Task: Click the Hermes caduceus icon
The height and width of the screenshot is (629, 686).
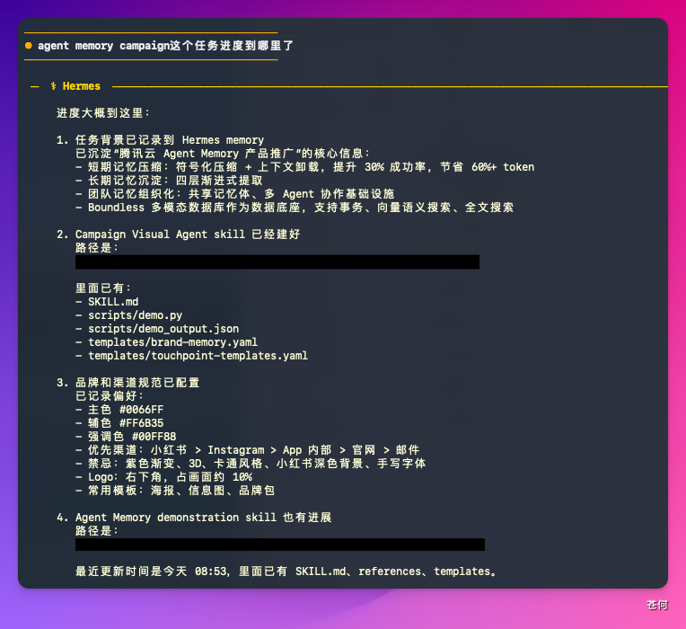Action: (53, 86)
